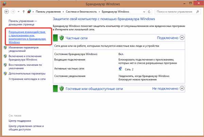The image size is (204, 137).
Task: Click green shield icon of 'Гостевые или общедоступные сети'
Action: pyautogui.click(x=62, y=89)
